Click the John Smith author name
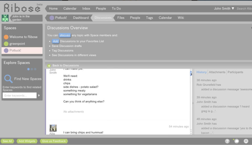The width and height of the screenshot is (252, 145). click(53, 71)
